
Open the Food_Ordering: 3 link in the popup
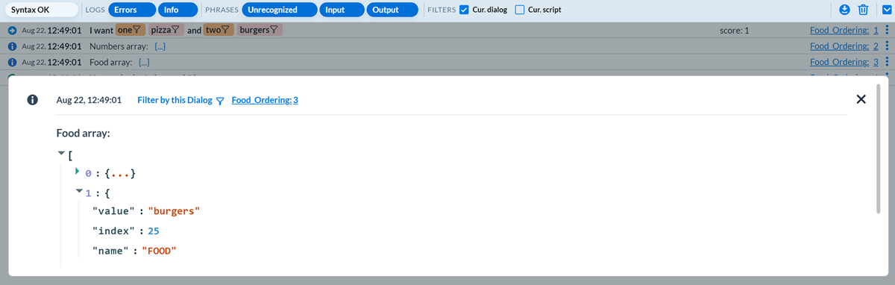click(x=265, y=100)
